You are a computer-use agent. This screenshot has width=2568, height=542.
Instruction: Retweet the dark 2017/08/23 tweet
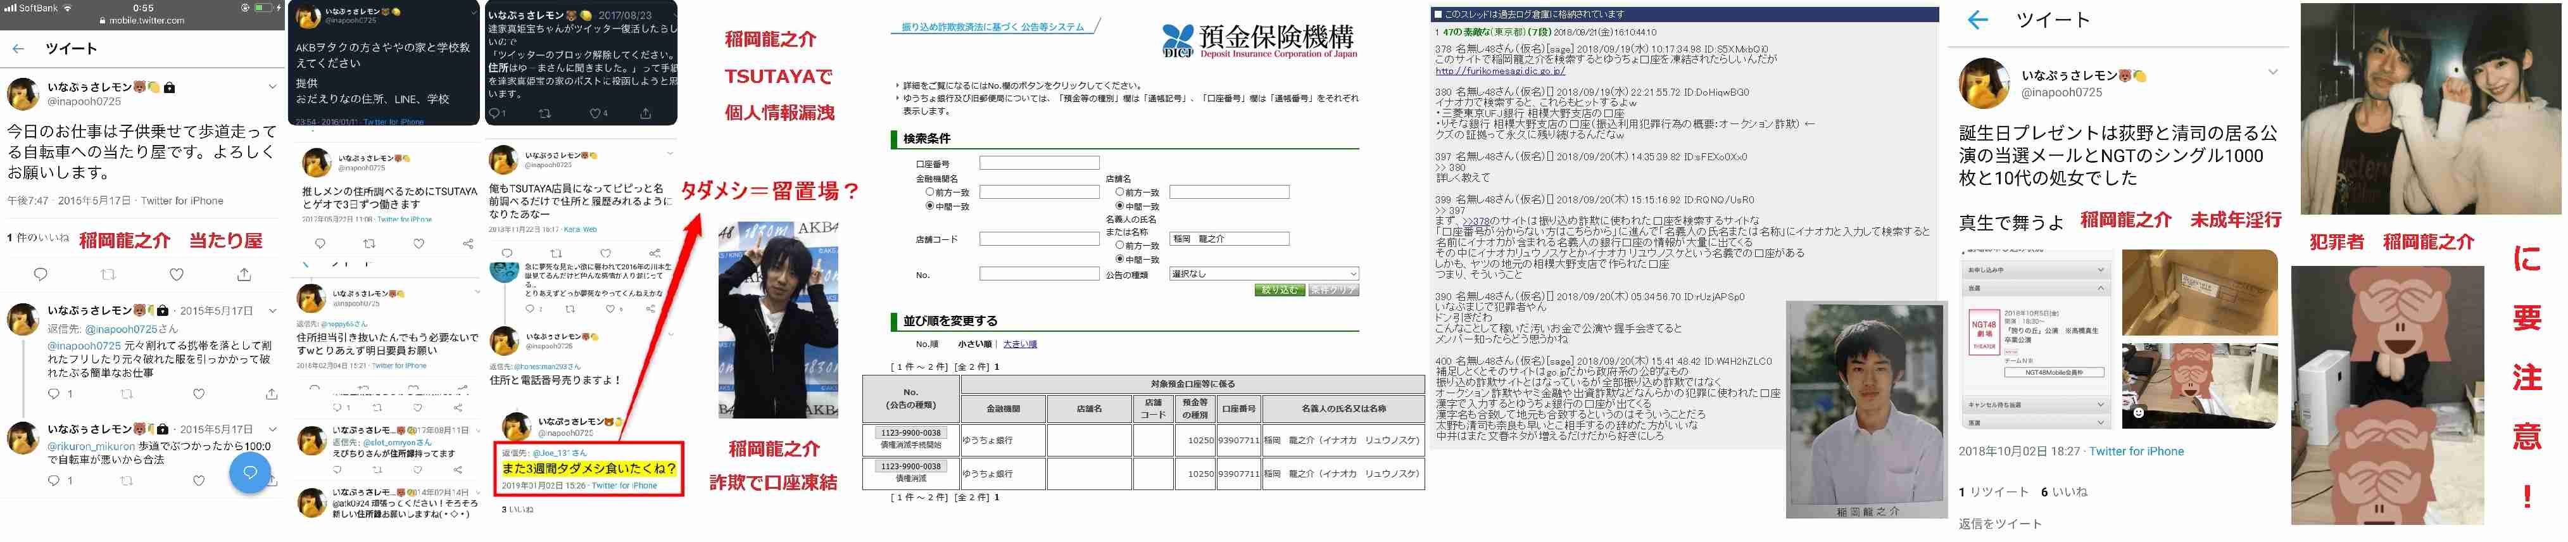tap(544, 113)
